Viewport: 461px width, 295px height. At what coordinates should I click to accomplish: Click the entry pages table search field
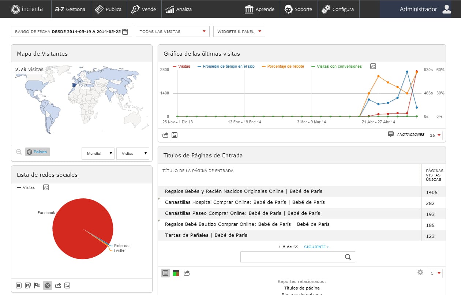tap(298, 257)
